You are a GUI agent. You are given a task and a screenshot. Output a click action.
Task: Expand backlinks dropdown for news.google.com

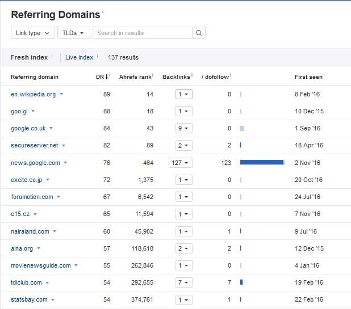click(x=181, y=163)
